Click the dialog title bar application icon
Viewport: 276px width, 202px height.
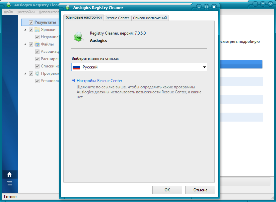pos(68,8)
